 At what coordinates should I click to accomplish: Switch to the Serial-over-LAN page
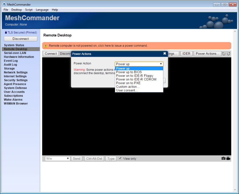[x=15, y=53]
